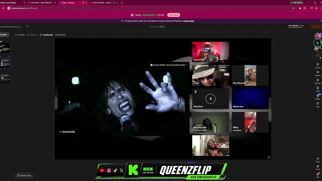Click the TikTok icon on the overlay banner
Image resolution: width=322 pixels, height=181 pixels.
(x=115, y=170)
